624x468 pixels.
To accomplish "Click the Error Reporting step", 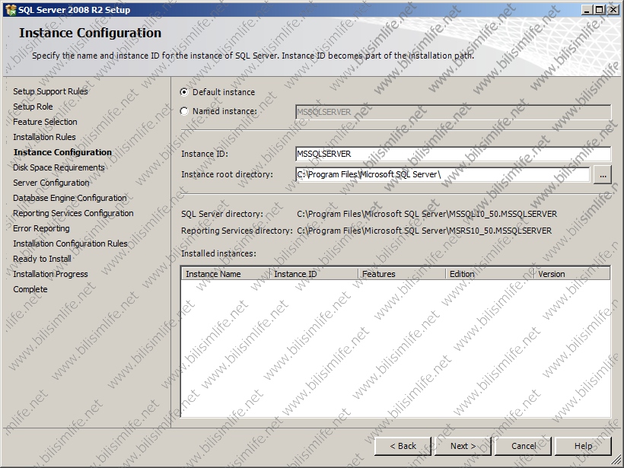I will 41,228.
